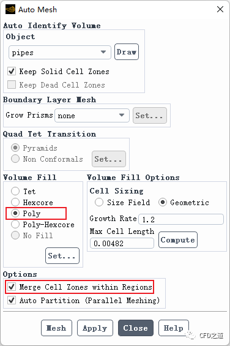This screenshot has height=346, width=230.
Task: Open Volume Fill Set... settings
Action: click(62, 256)
